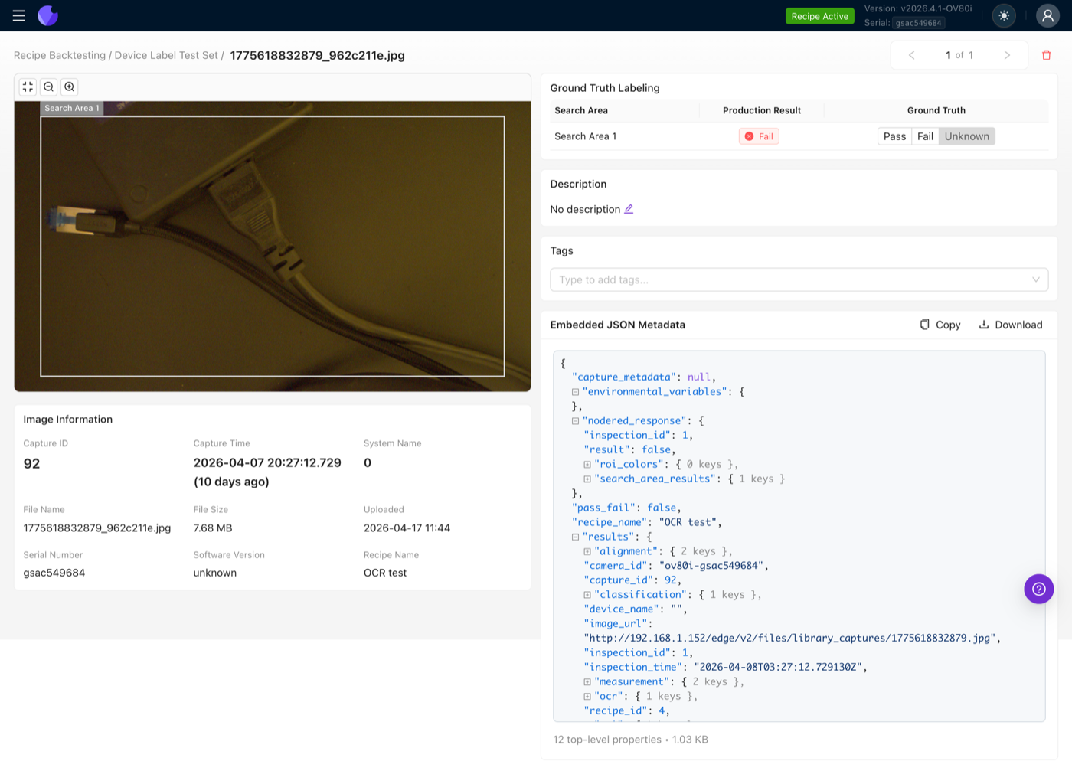Zoom out on the capture image
1072x784 pixels.
[48, 87]
